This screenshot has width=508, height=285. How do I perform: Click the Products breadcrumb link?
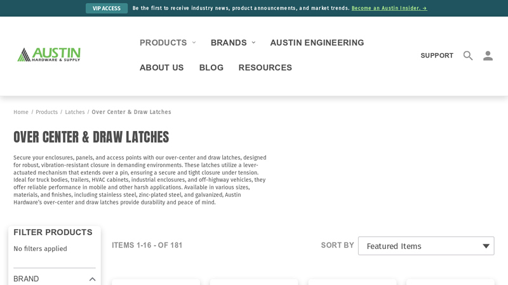pyautogui.click(x=46, y=112)
